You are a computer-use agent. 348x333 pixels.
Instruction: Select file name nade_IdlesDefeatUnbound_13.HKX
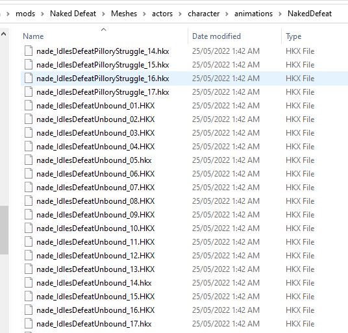pos(95,269)
